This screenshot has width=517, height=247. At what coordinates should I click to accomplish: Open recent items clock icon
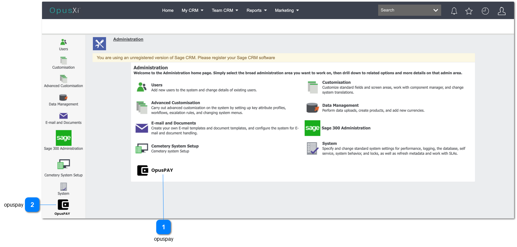click(x=485, y=11)
